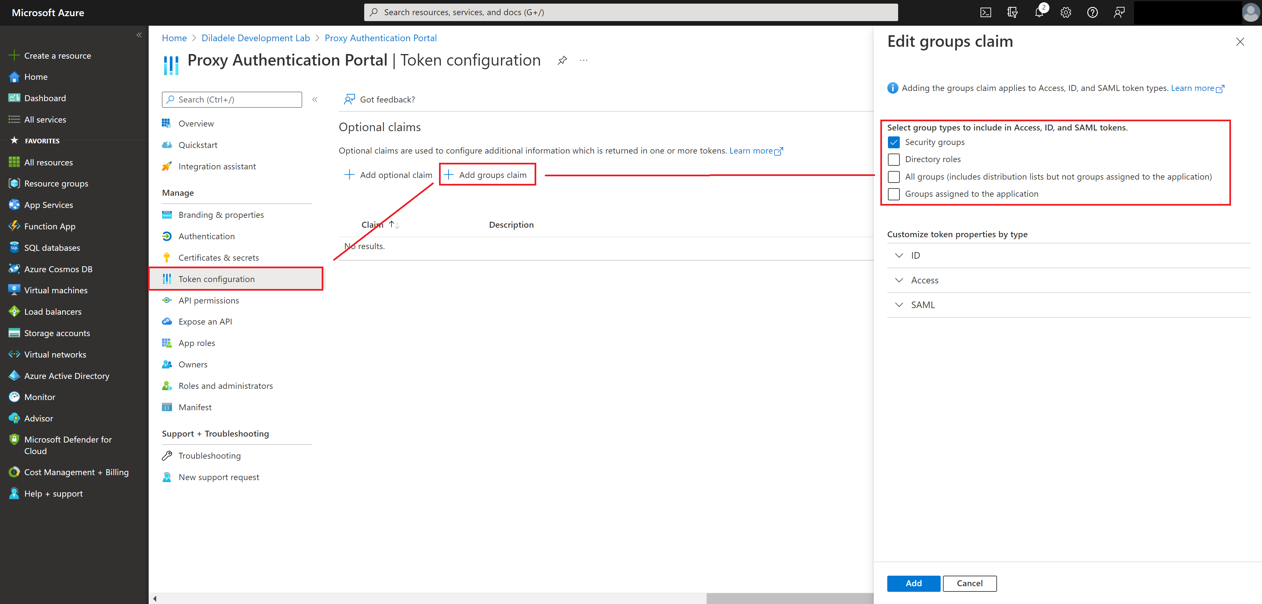Click the search resources field
This screenshot has height=604, width=1262.
[x=632, y=12]
